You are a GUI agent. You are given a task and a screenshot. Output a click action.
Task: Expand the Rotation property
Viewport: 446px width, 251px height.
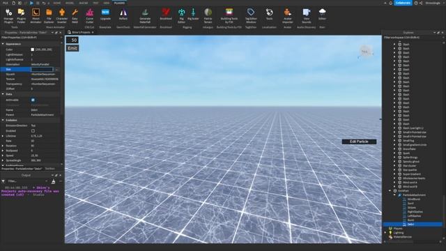(3, 146)
